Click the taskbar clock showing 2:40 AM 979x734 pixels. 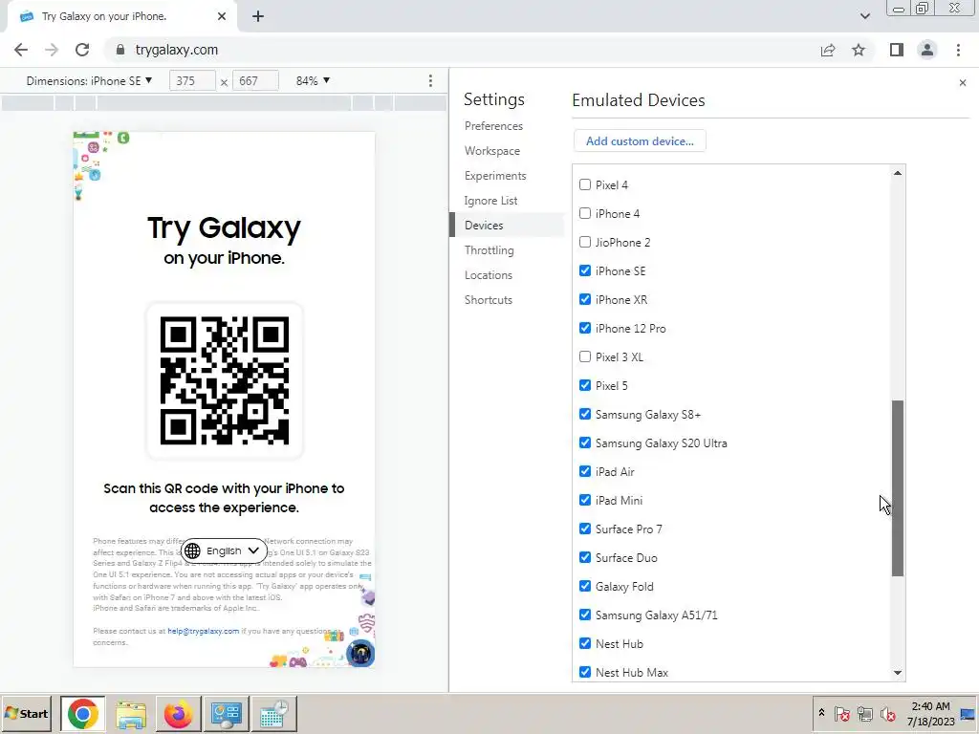click(x=931, y=713)
